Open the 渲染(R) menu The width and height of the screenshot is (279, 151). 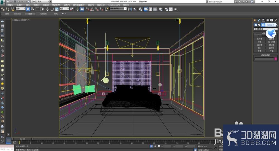(91, 5)
